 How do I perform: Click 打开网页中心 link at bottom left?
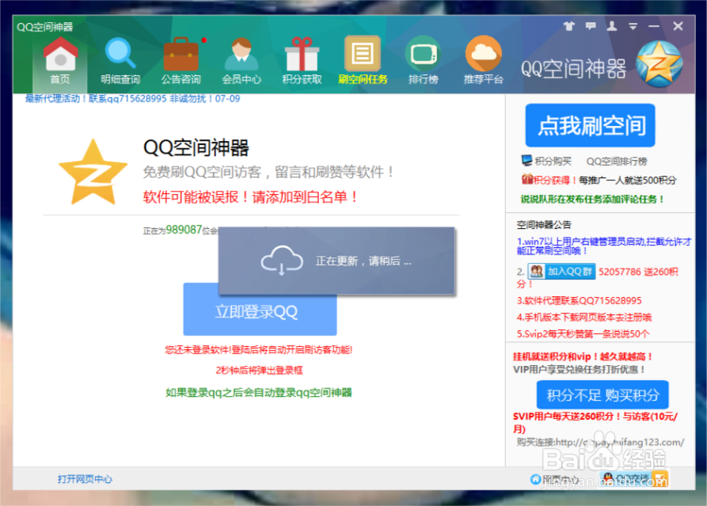85,479
